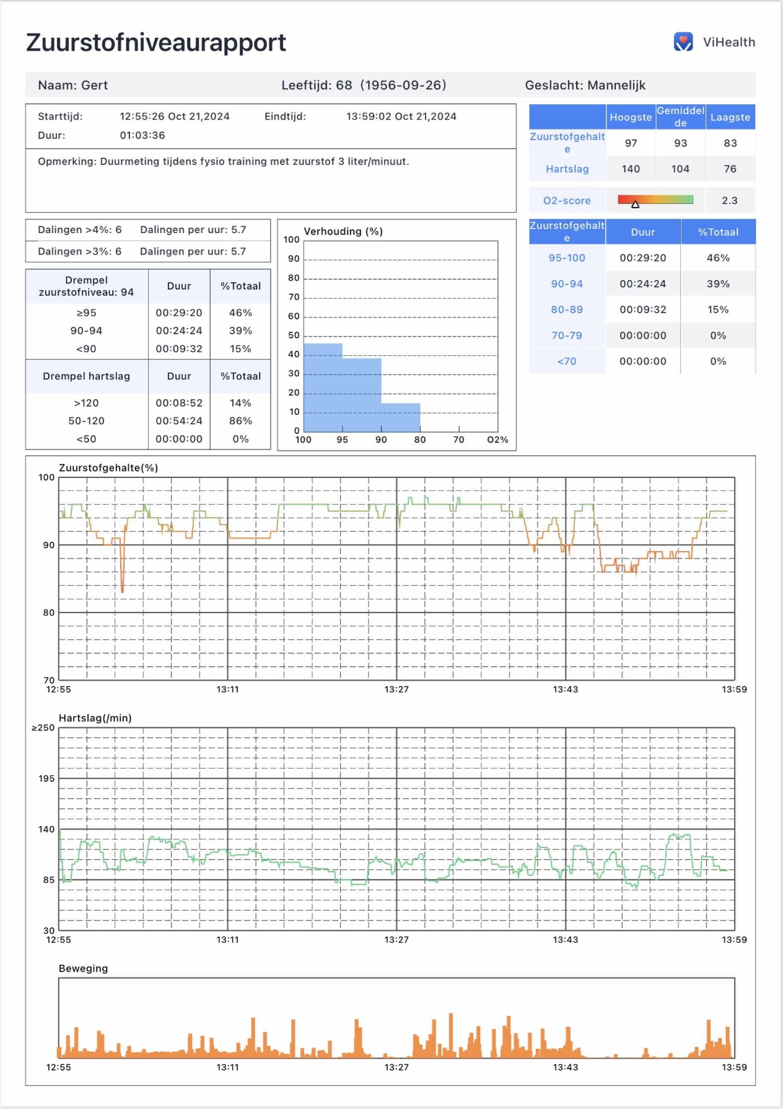Click the O2-score triangle marker
The width and height of the screenshot is (783, 1109).
click(635, 204)
